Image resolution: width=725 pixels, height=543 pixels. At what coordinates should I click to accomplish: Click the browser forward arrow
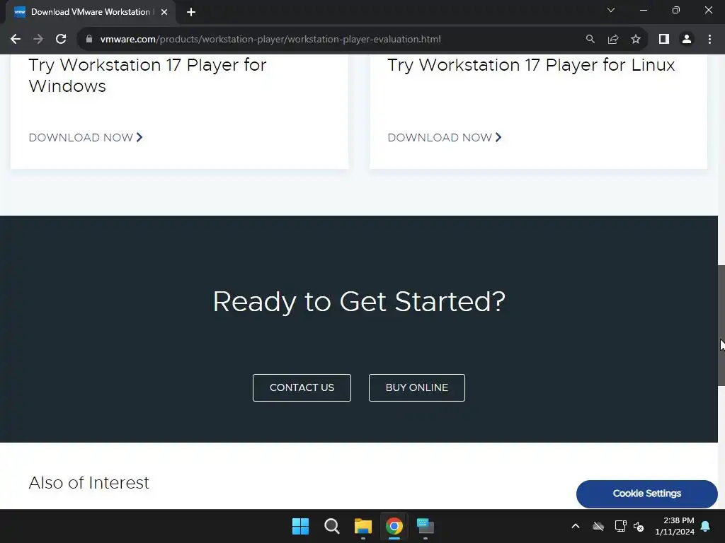pos(38,40)
